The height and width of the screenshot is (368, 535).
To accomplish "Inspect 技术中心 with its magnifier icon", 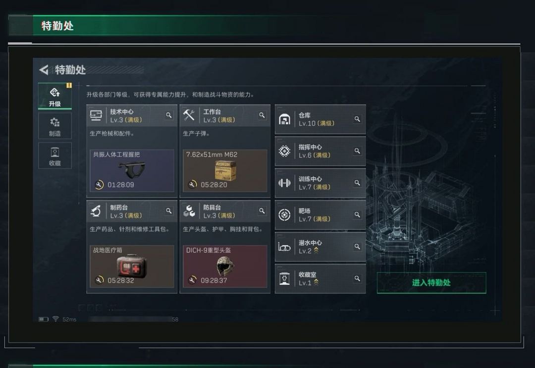I will [168, 115].
